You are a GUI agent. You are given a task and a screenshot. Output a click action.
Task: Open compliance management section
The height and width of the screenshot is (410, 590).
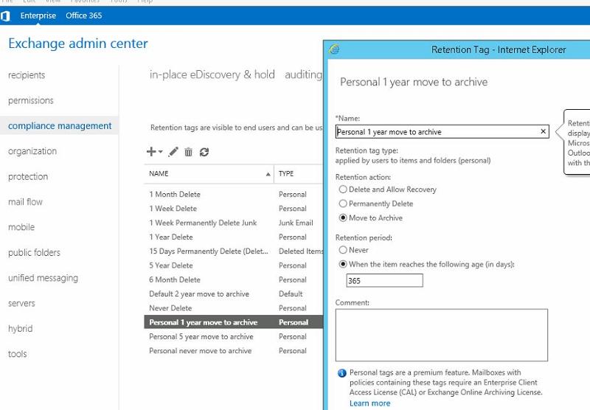tap(60, 125)
